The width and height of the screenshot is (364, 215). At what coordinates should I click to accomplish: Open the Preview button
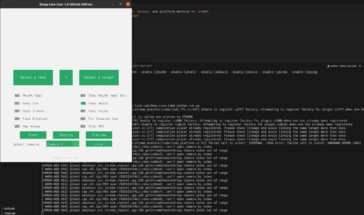(99, 135)
